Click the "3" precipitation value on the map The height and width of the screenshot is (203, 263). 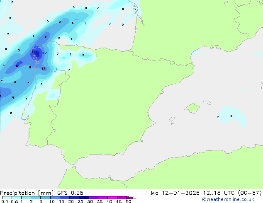(x=19, y=50)
